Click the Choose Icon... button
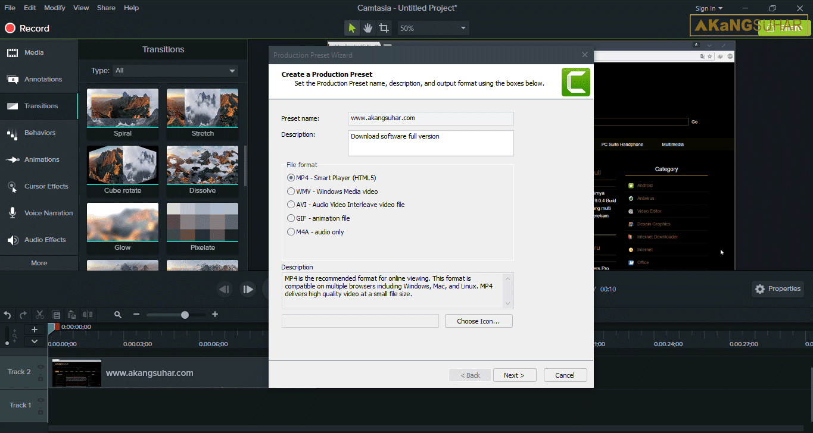813x433 pixels. pos(478,321)
